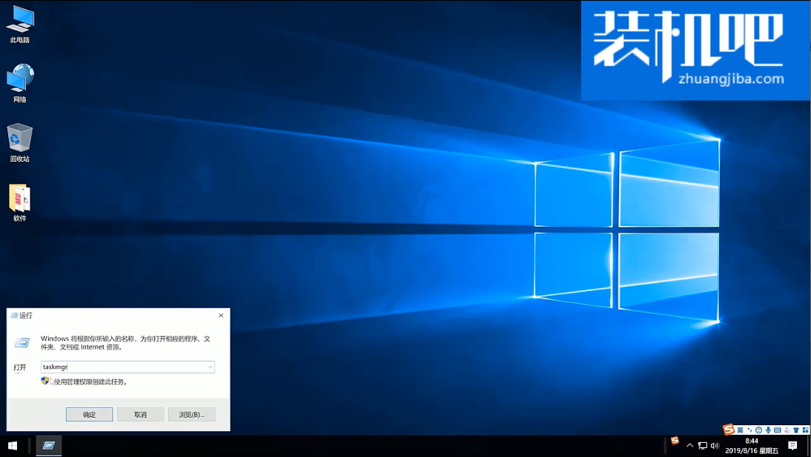Screen dimensions: 811x457
Task: Open the Sogou soft keyboard icon
Action: point(777,430)
